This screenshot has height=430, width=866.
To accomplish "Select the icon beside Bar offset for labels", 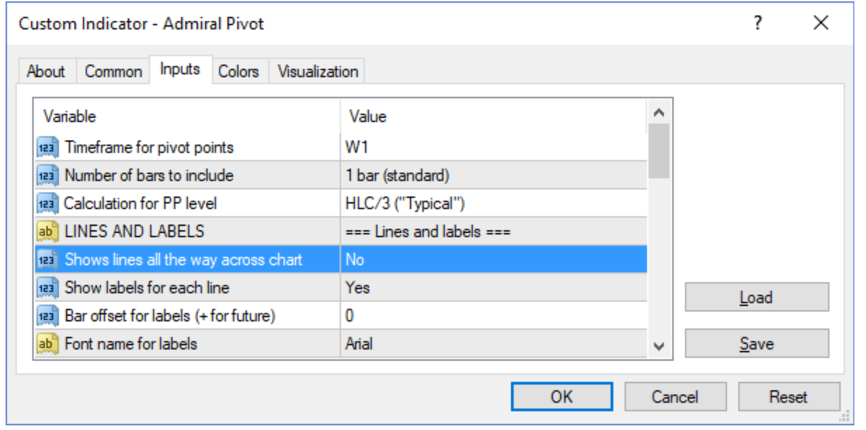I will (47, 316).
